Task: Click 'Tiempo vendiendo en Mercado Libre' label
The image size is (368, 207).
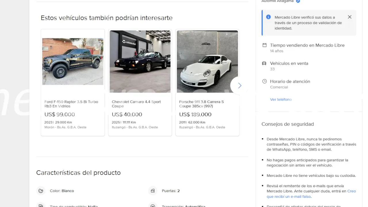Action: pyautogui.click(x=307, y=45)
